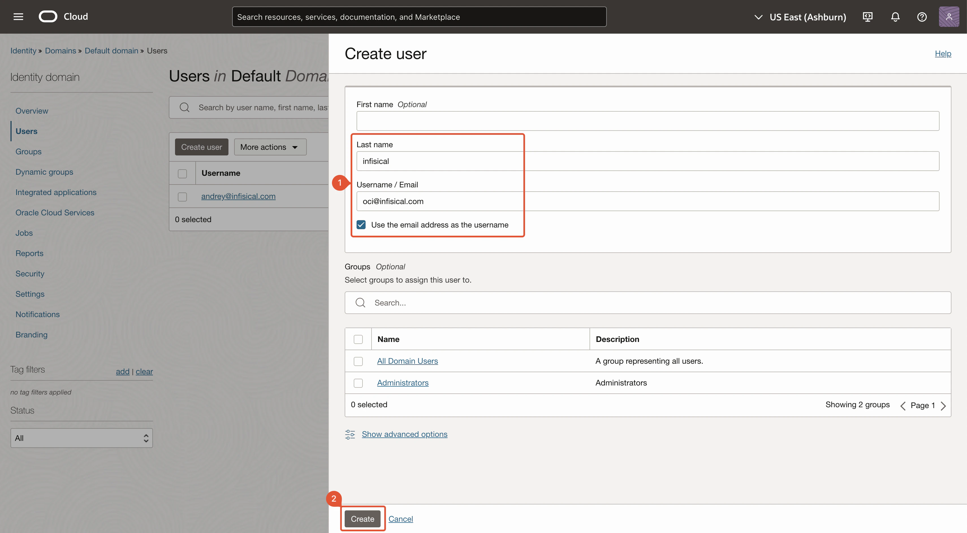Select Users in identity domain menu
This screenshot has width=967, height=533.
click(x=26, y=131)
